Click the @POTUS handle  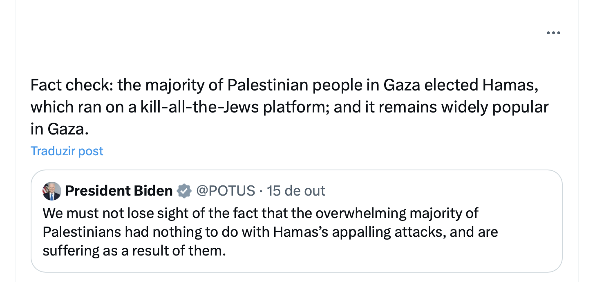coord(226,191)
